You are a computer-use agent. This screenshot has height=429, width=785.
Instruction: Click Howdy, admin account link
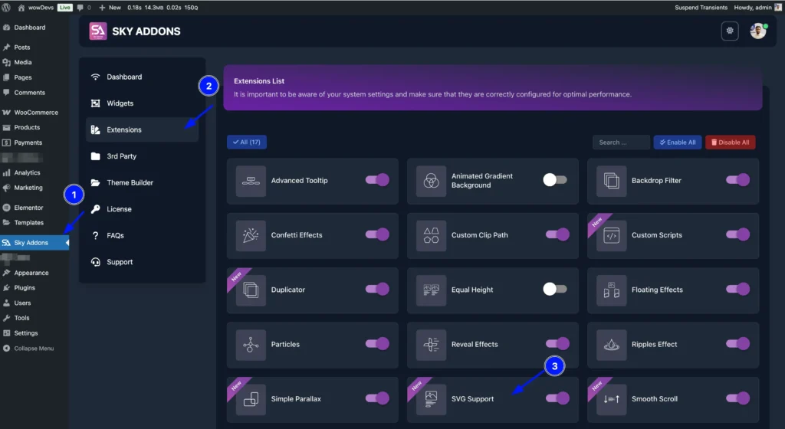click(757, 8)
